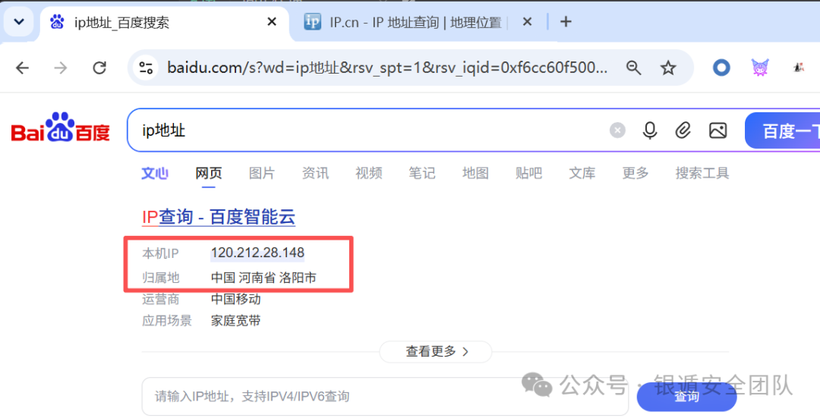Select the 视频 results tab
The width and height of the screenshot is (820, 418).
click(369, 173)
